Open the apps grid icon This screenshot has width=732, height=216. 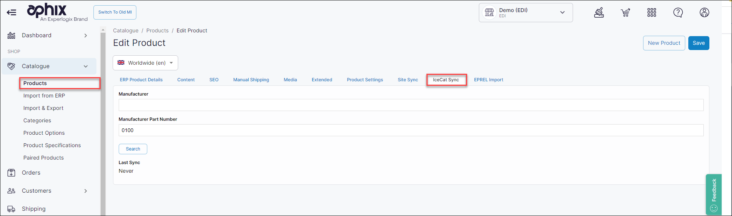click(652, 13)
